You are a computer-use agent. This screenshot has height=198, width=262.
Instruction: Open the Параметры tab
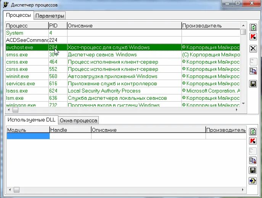point(50,16)
